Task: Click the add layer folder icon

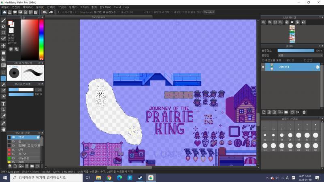Action: [x=286, y=112]
